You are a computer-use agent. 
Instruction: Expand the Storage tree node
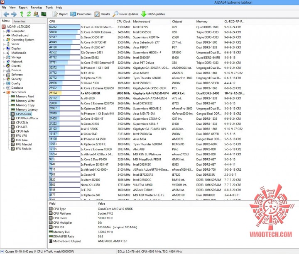click(4, 57)
